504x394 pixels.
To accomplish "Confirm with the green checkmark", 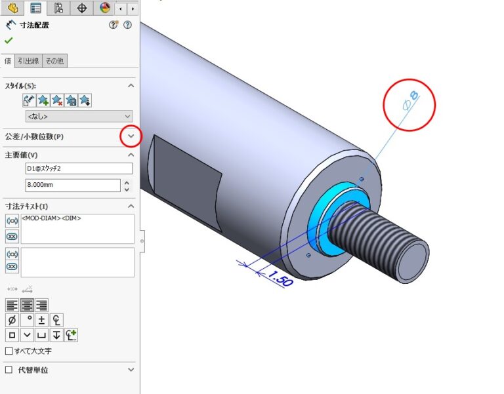I will click(9, 41).
